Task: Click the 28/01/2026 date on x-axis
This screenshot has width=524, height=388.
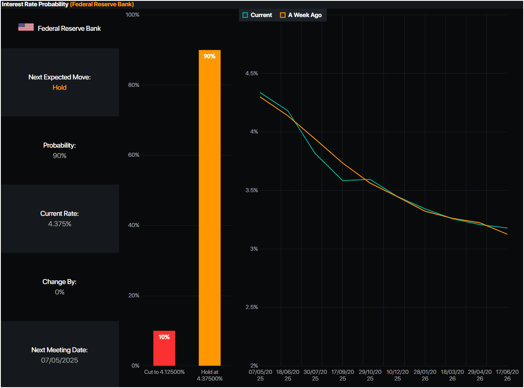Action: coord(425,375)
